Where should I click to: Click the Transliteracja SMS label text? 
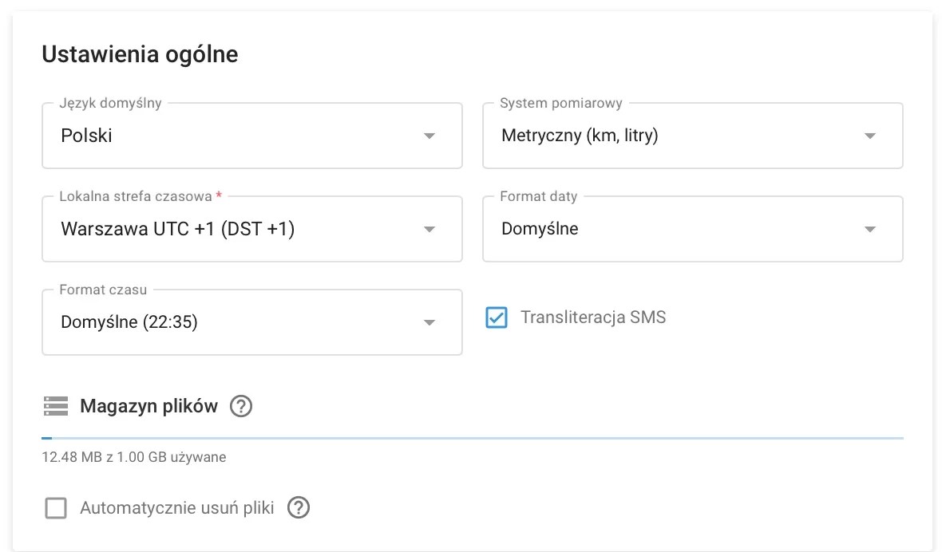(593, 317)
